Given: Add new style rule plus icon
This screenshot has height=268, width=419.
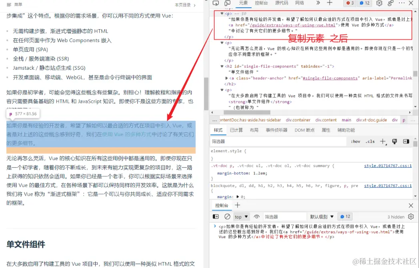Looking at the screenshot, I should click(x=383, y=142).
